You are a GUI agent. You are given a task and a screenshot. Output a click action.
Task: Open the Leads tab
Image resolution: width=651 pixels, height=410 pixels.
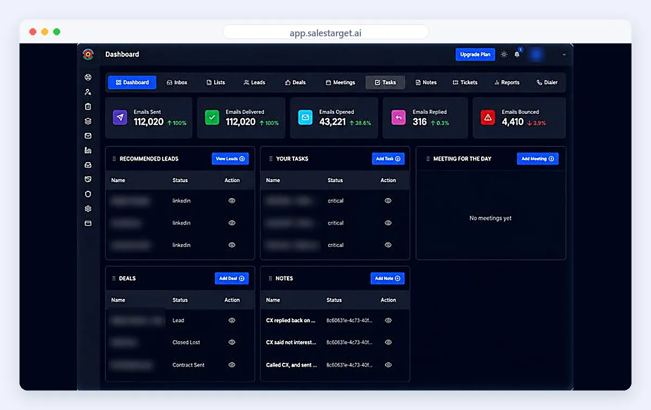click(x=254, y=82)
